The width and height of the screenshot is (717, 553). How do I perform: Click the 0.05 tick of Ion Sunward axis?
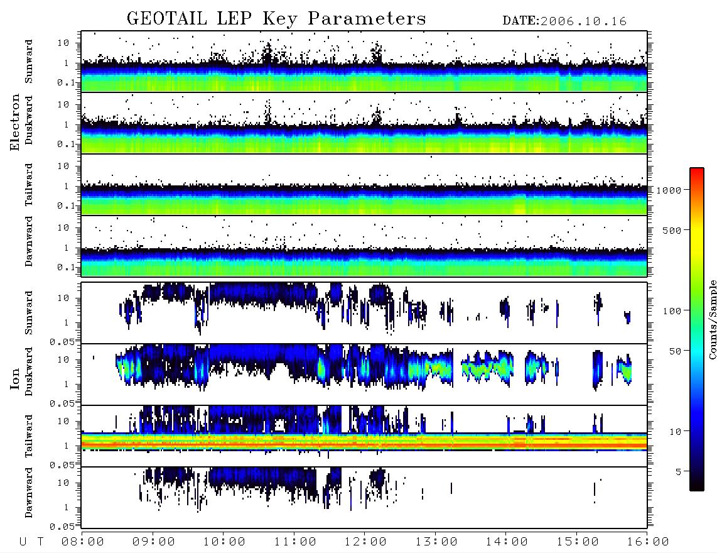click(62, 341)
